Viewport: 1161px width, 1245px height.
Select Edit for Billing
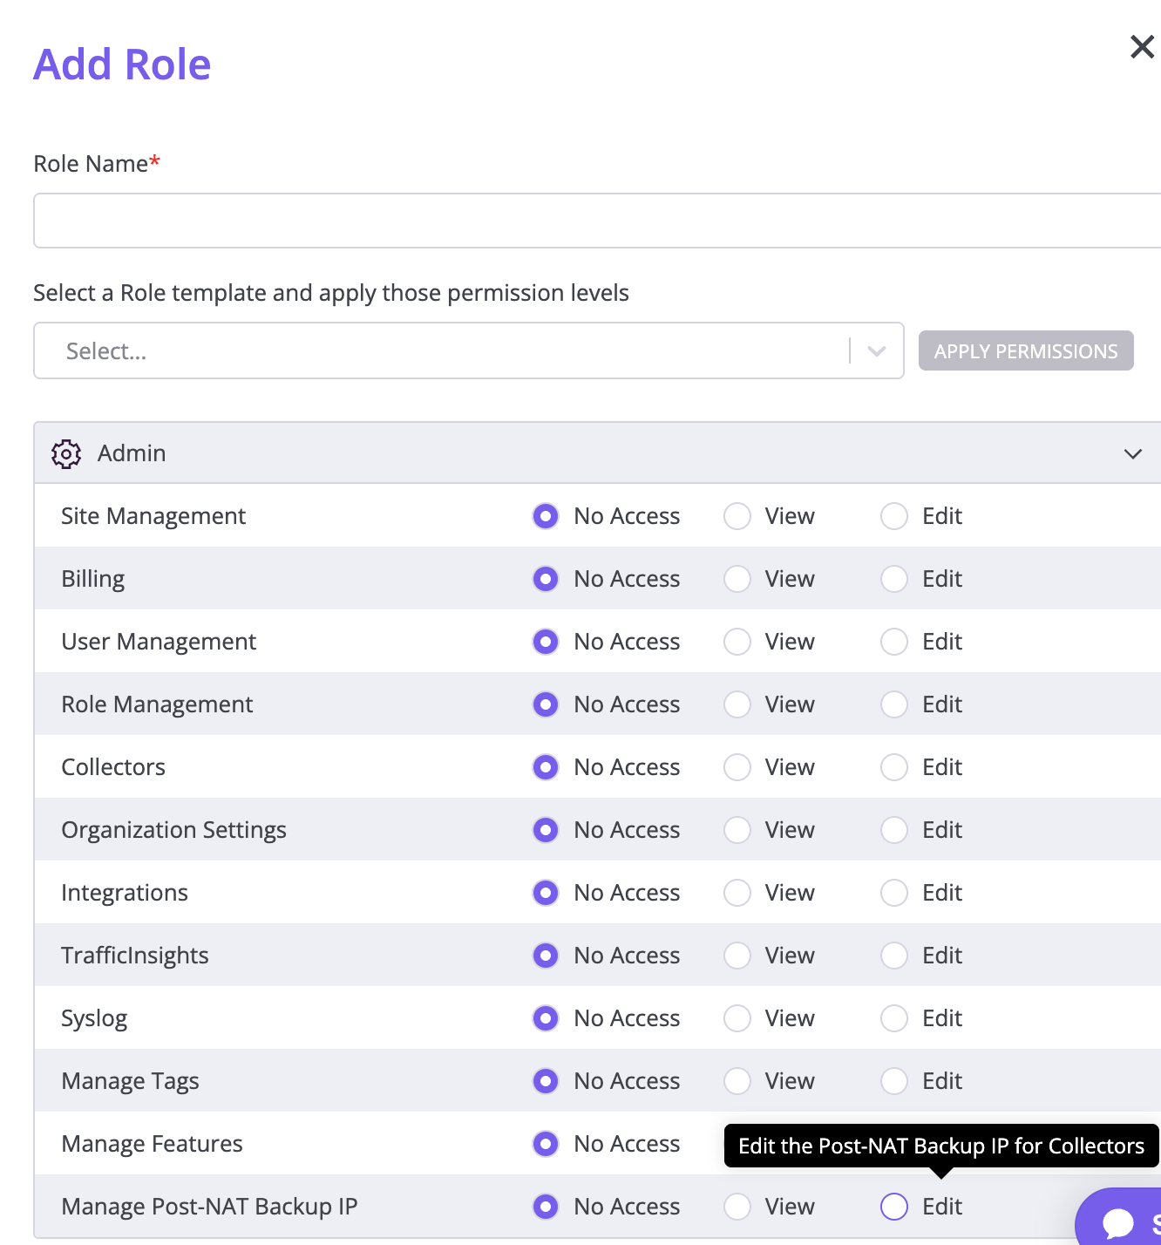(894, 579)
